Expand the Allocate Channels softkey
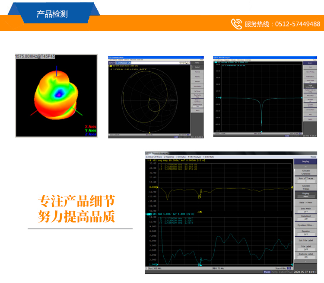 [305, 172]
